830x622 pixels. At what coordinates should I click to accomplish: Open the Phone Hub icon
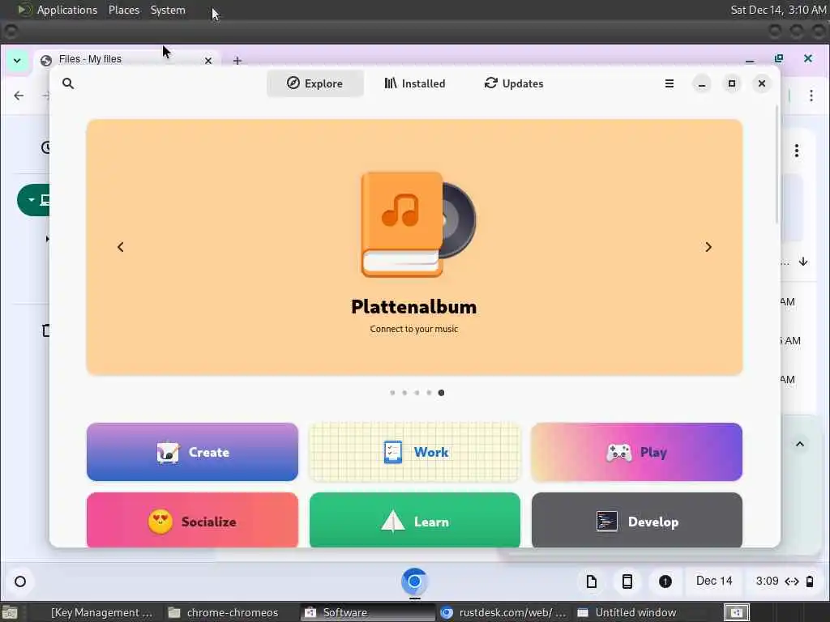coord(627,582)
